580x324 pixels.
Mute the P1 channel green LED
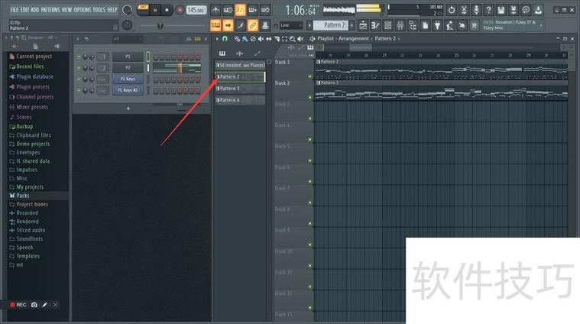79,57
